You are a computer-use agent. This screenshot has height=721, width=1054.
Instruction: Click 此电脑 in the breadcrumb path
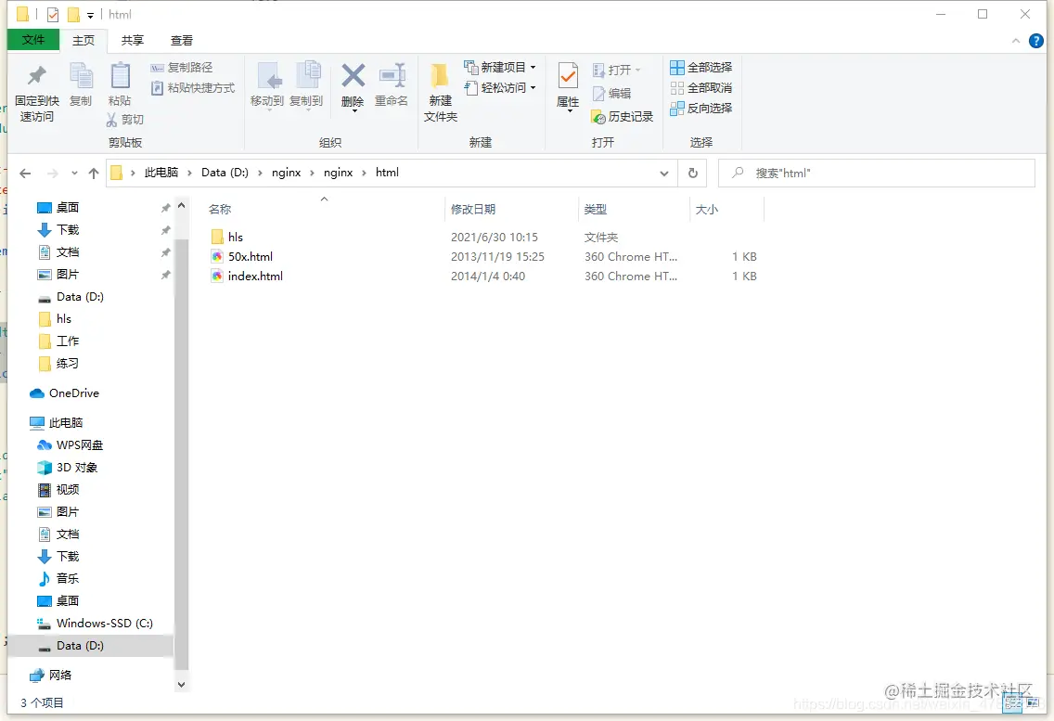coord(161,173)
